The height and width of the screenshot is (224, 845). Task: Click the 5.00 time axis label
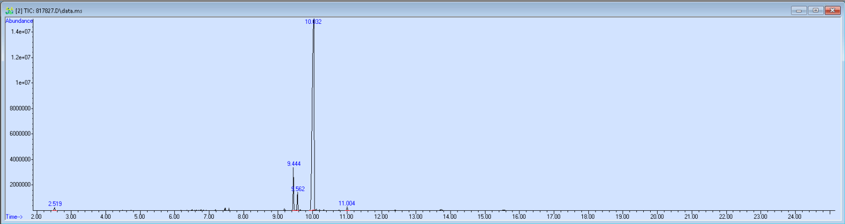tap(139, 217)
